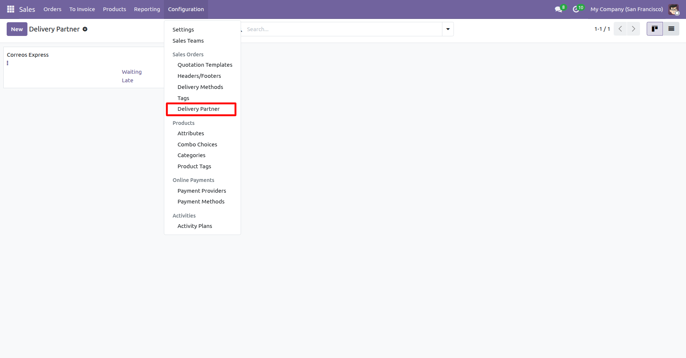Open the activities clock icon
Screen dimensions: 686x358
point(576,9)
